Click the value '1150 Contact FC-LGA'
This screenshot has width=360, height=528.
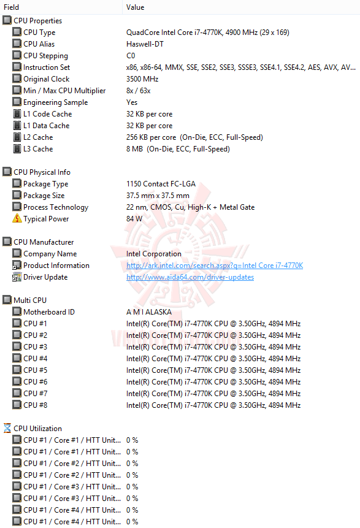coord(161,184)
